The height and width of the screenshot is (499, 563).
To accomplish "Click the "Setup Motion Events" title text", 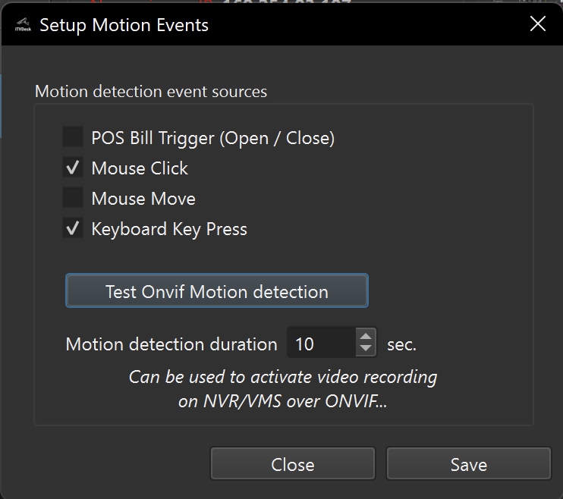I will coord(124,25).
